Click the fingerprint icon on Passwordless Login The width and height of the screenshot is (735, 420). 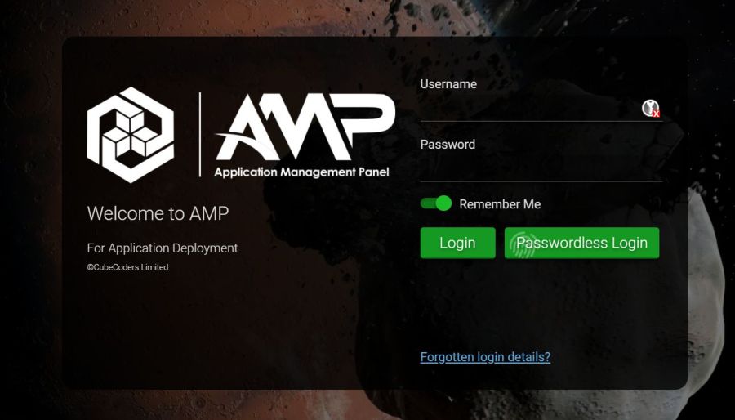pos(523,244)
